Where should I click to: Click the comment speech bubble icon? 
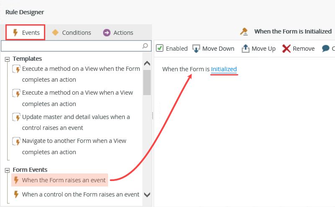click(x=326, y=49)
